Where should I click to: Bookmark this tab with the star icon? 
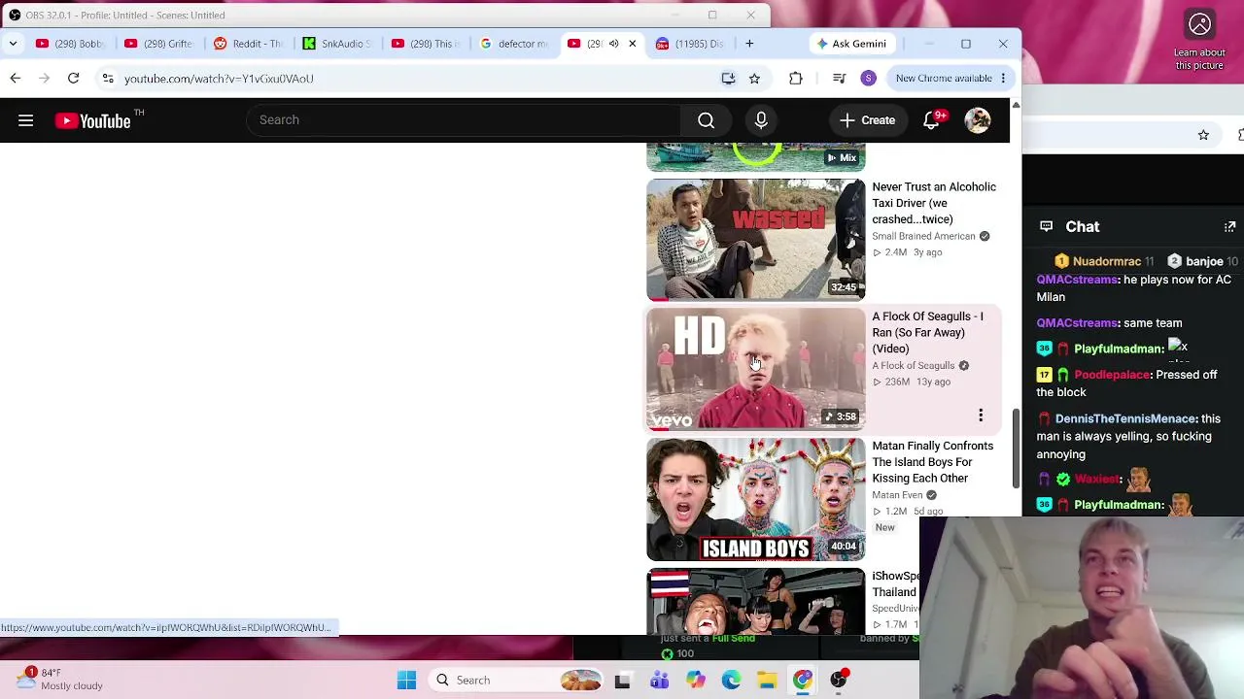tap(754, 79)
